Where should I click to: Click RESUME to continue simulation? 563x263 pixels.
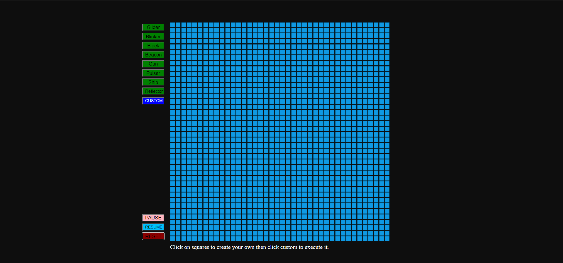[x=153, y=227]
